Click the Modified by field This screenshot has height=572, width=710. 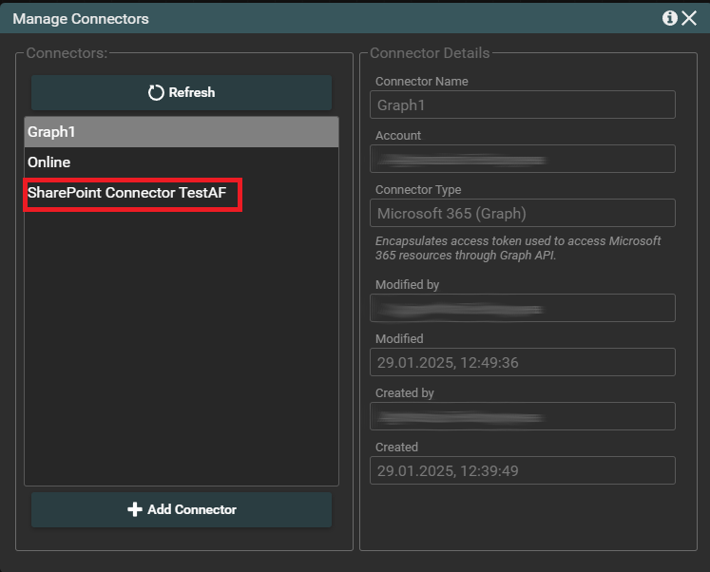click(522, 309)
